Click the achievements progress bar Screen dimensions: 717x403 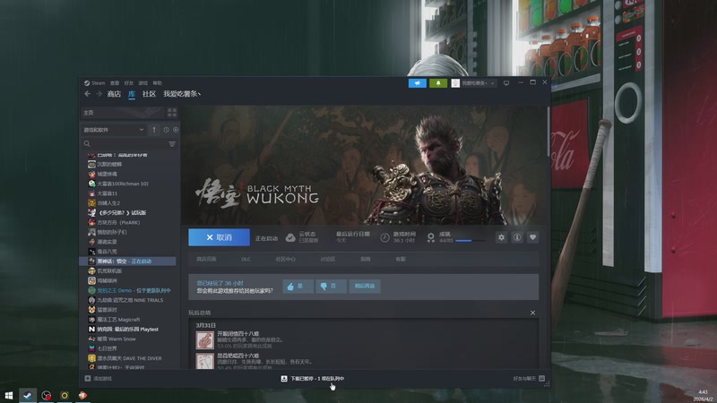click(x=470, y=240)
